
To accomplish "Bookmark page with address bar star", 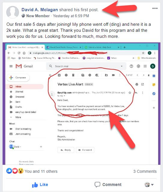I will point(143,53).
